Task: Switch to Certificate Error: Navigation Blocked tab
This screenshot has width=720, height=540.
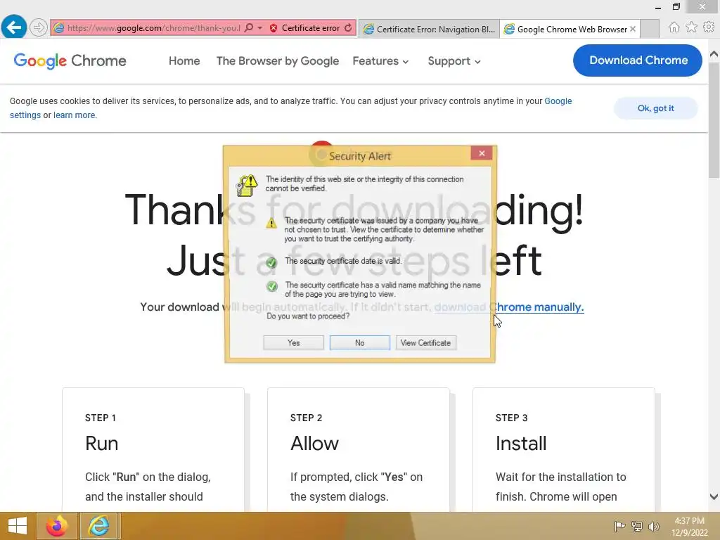Action: [429, 29]
